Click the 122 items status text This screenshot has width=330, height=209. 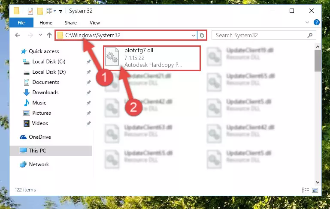pyautogui.click(x=25, y=190)
